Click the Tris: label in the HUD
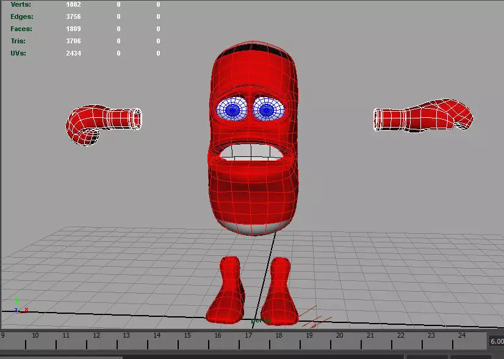 [18, 41]
